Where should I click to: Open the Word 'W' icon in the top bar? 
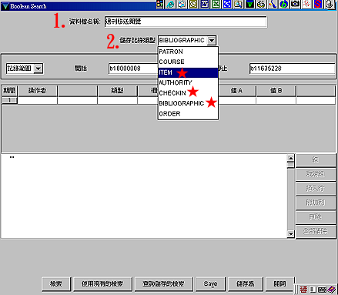[x=205, y=4]
